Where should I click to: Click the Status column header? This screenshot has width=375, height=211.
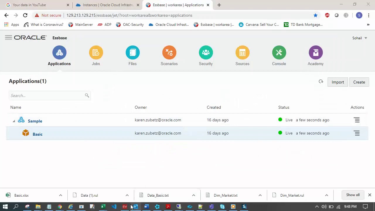[284, 107]
